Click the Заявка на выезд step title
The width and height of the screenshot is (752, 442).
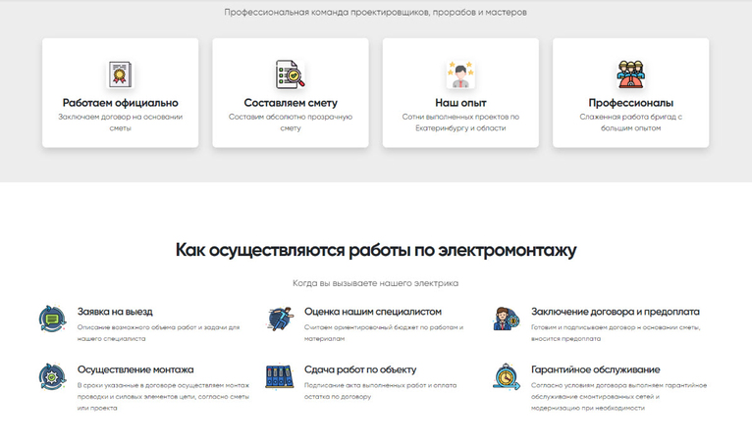pos(115,312)
